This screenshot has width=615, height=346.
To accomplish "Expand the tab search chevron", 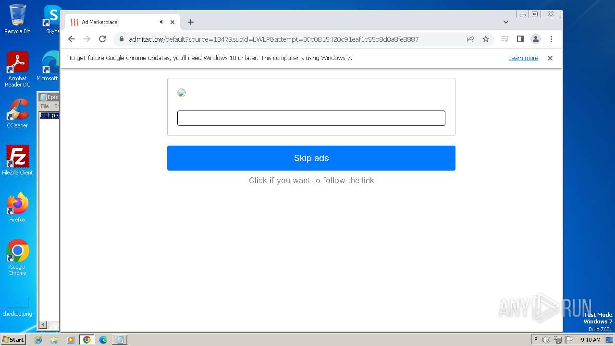I will coord(506,22).
